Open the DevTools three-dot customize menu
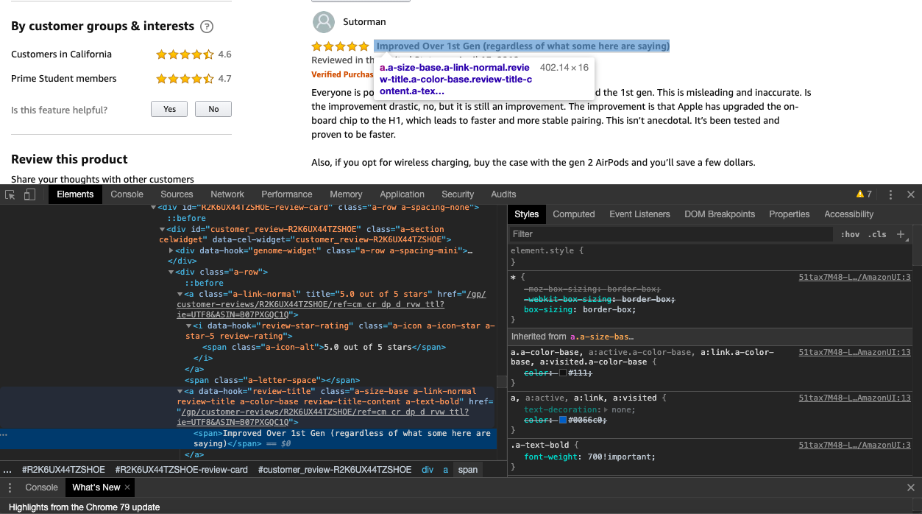Viewport: 922px width, 514px height. (890, 194)
